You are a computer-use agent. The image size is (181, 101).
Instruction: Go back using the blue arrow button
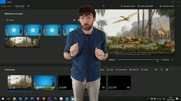[3, 2]
